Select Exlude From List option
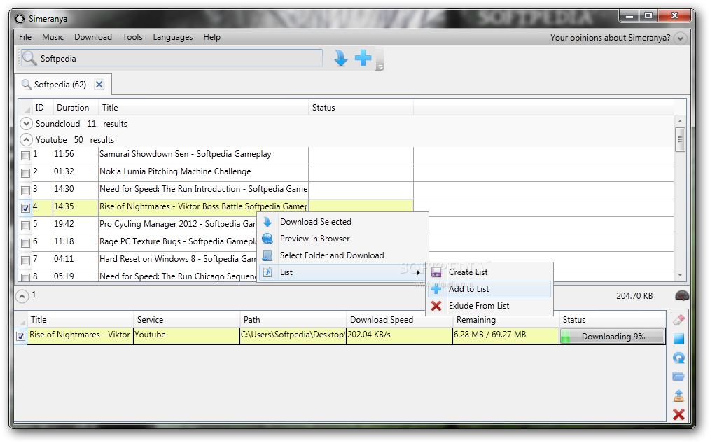This screenshot has width=710, height=443. [489, 306]
